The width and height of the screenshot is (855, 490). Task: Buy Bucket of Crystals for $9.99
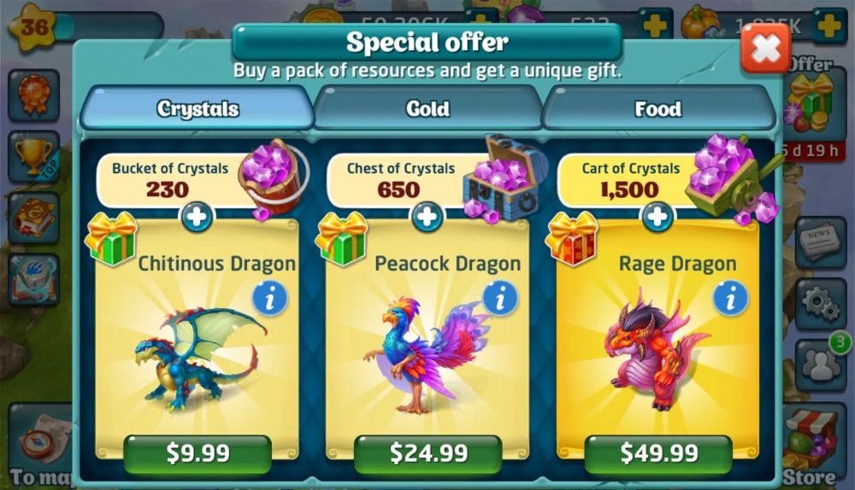tap(198, 453)
